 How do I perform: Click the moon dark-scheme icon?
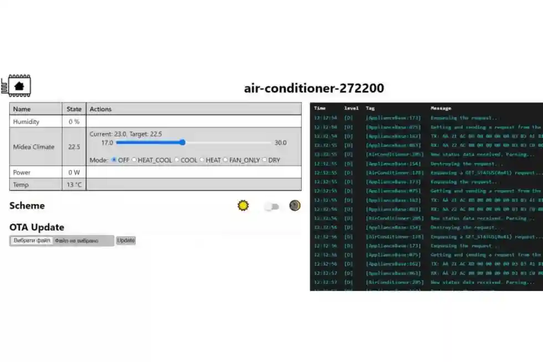[x=295, y=206]
